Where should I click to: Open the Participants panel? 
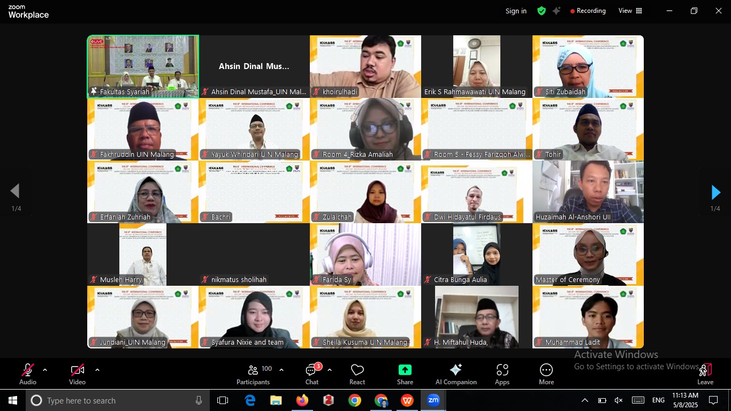pyautogui.click(x=253, y=374)
